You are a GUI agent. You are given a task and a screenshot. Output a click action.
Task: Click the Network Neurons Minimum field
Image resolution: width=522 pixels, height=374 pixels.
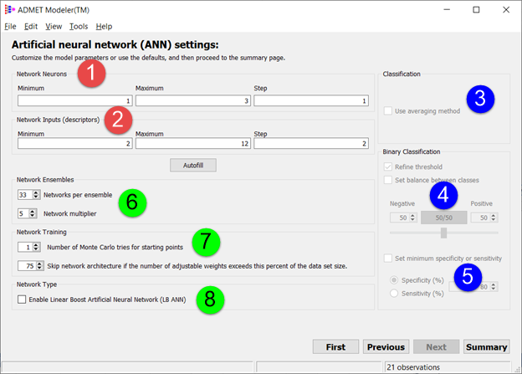(x=75, y=100)
